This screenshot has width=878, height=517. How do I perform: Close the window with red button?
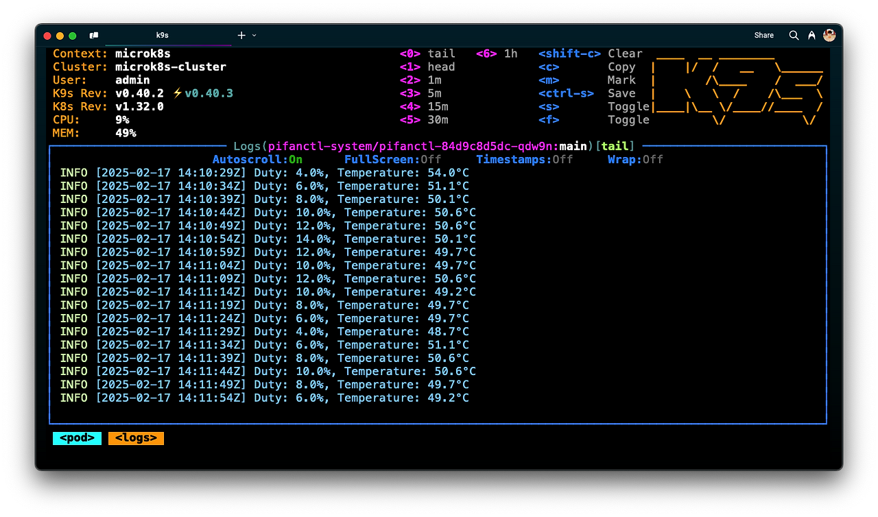47,36
